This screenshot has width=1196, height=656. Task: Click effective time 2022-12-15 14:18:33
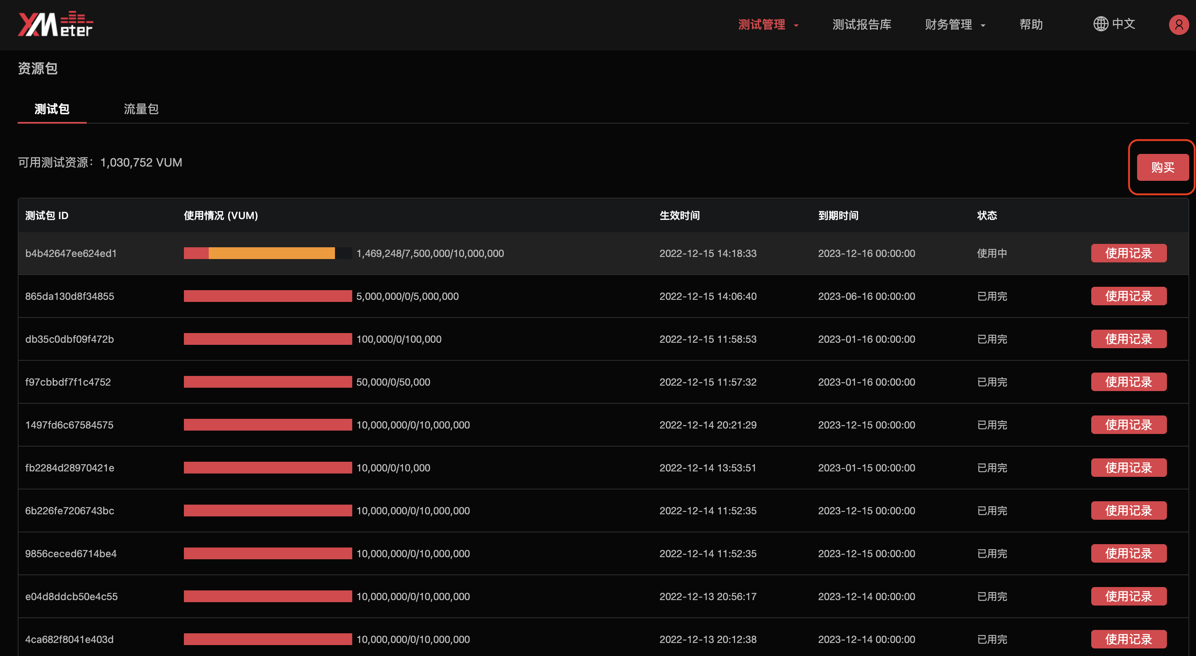tap(708, 253)
